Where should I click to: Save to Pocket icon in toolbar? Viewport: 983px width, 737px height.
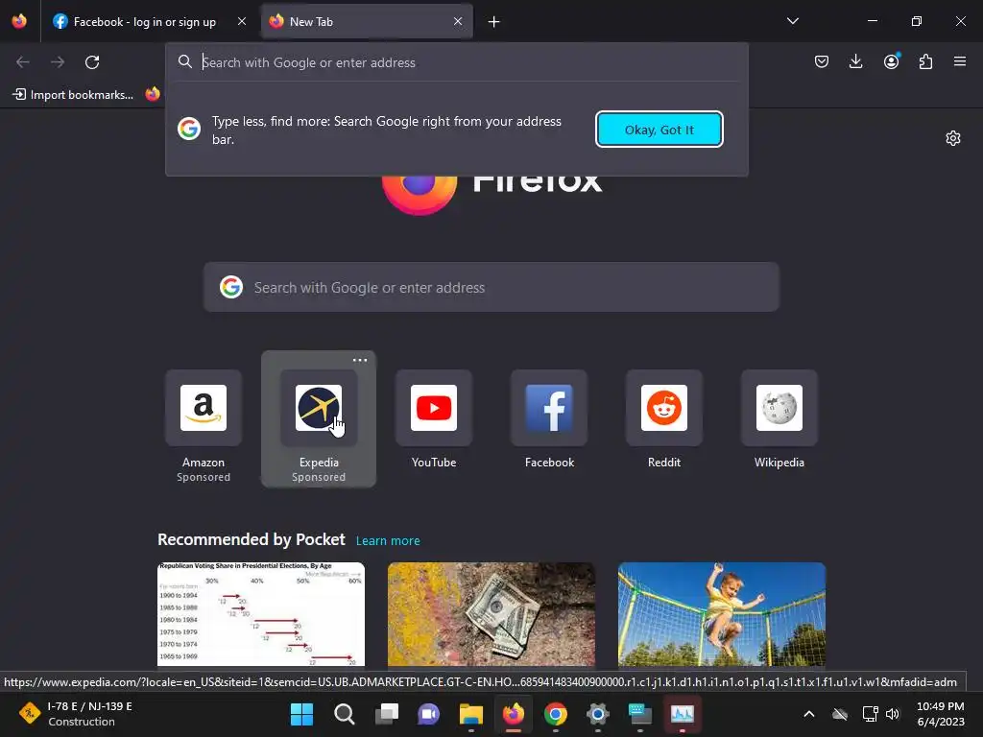pos(822,61)
